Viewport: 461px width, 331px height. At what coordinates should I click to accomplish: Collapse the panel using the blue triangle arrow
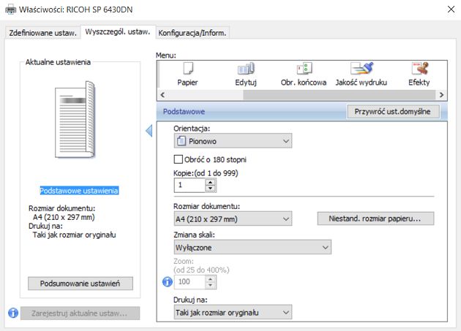pos(149,131)
